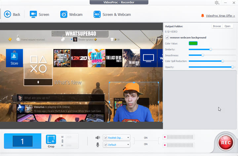Expand the Default microphone dropdown
Viewport: 238px width, 156px height.
[x=128, y=145]
